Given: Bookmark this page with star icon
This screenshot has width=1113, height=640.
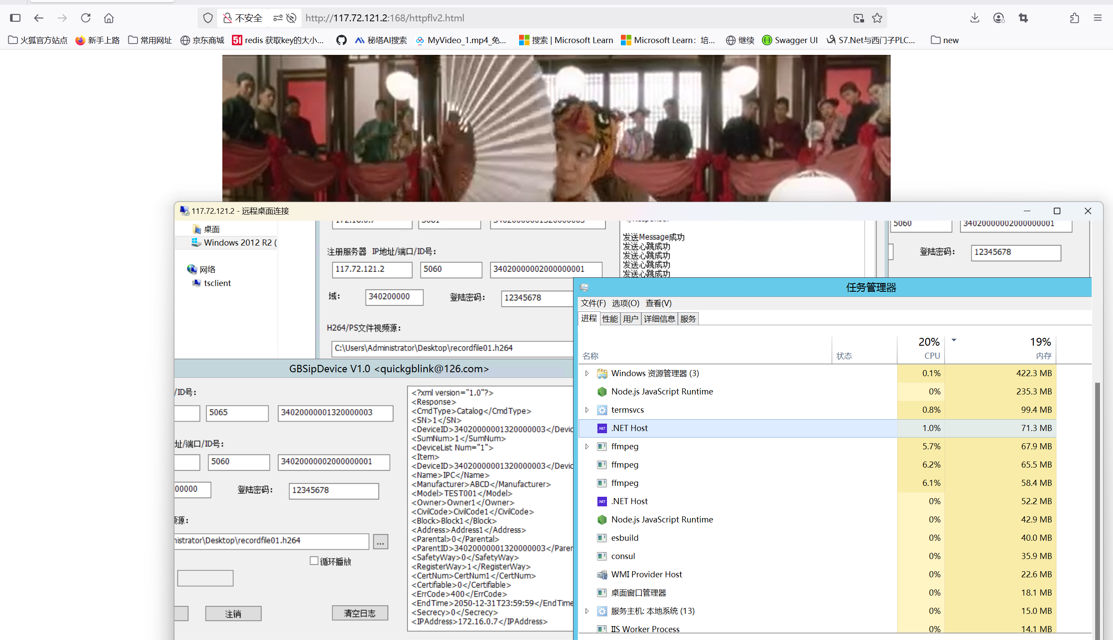Looking at the screenshot, I should click(877, 18).
